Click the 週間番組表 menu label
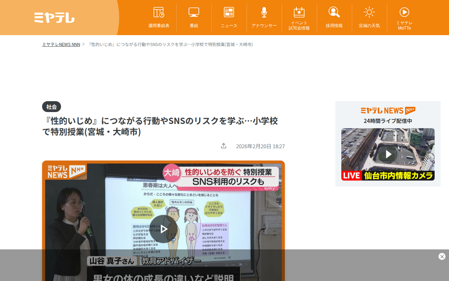This screenshot has height=281, width=449. pos(159,26)
